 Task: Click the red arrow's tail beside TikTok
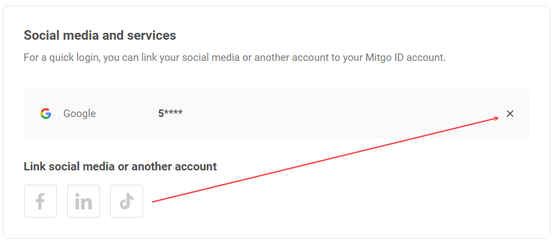(155, 201)
